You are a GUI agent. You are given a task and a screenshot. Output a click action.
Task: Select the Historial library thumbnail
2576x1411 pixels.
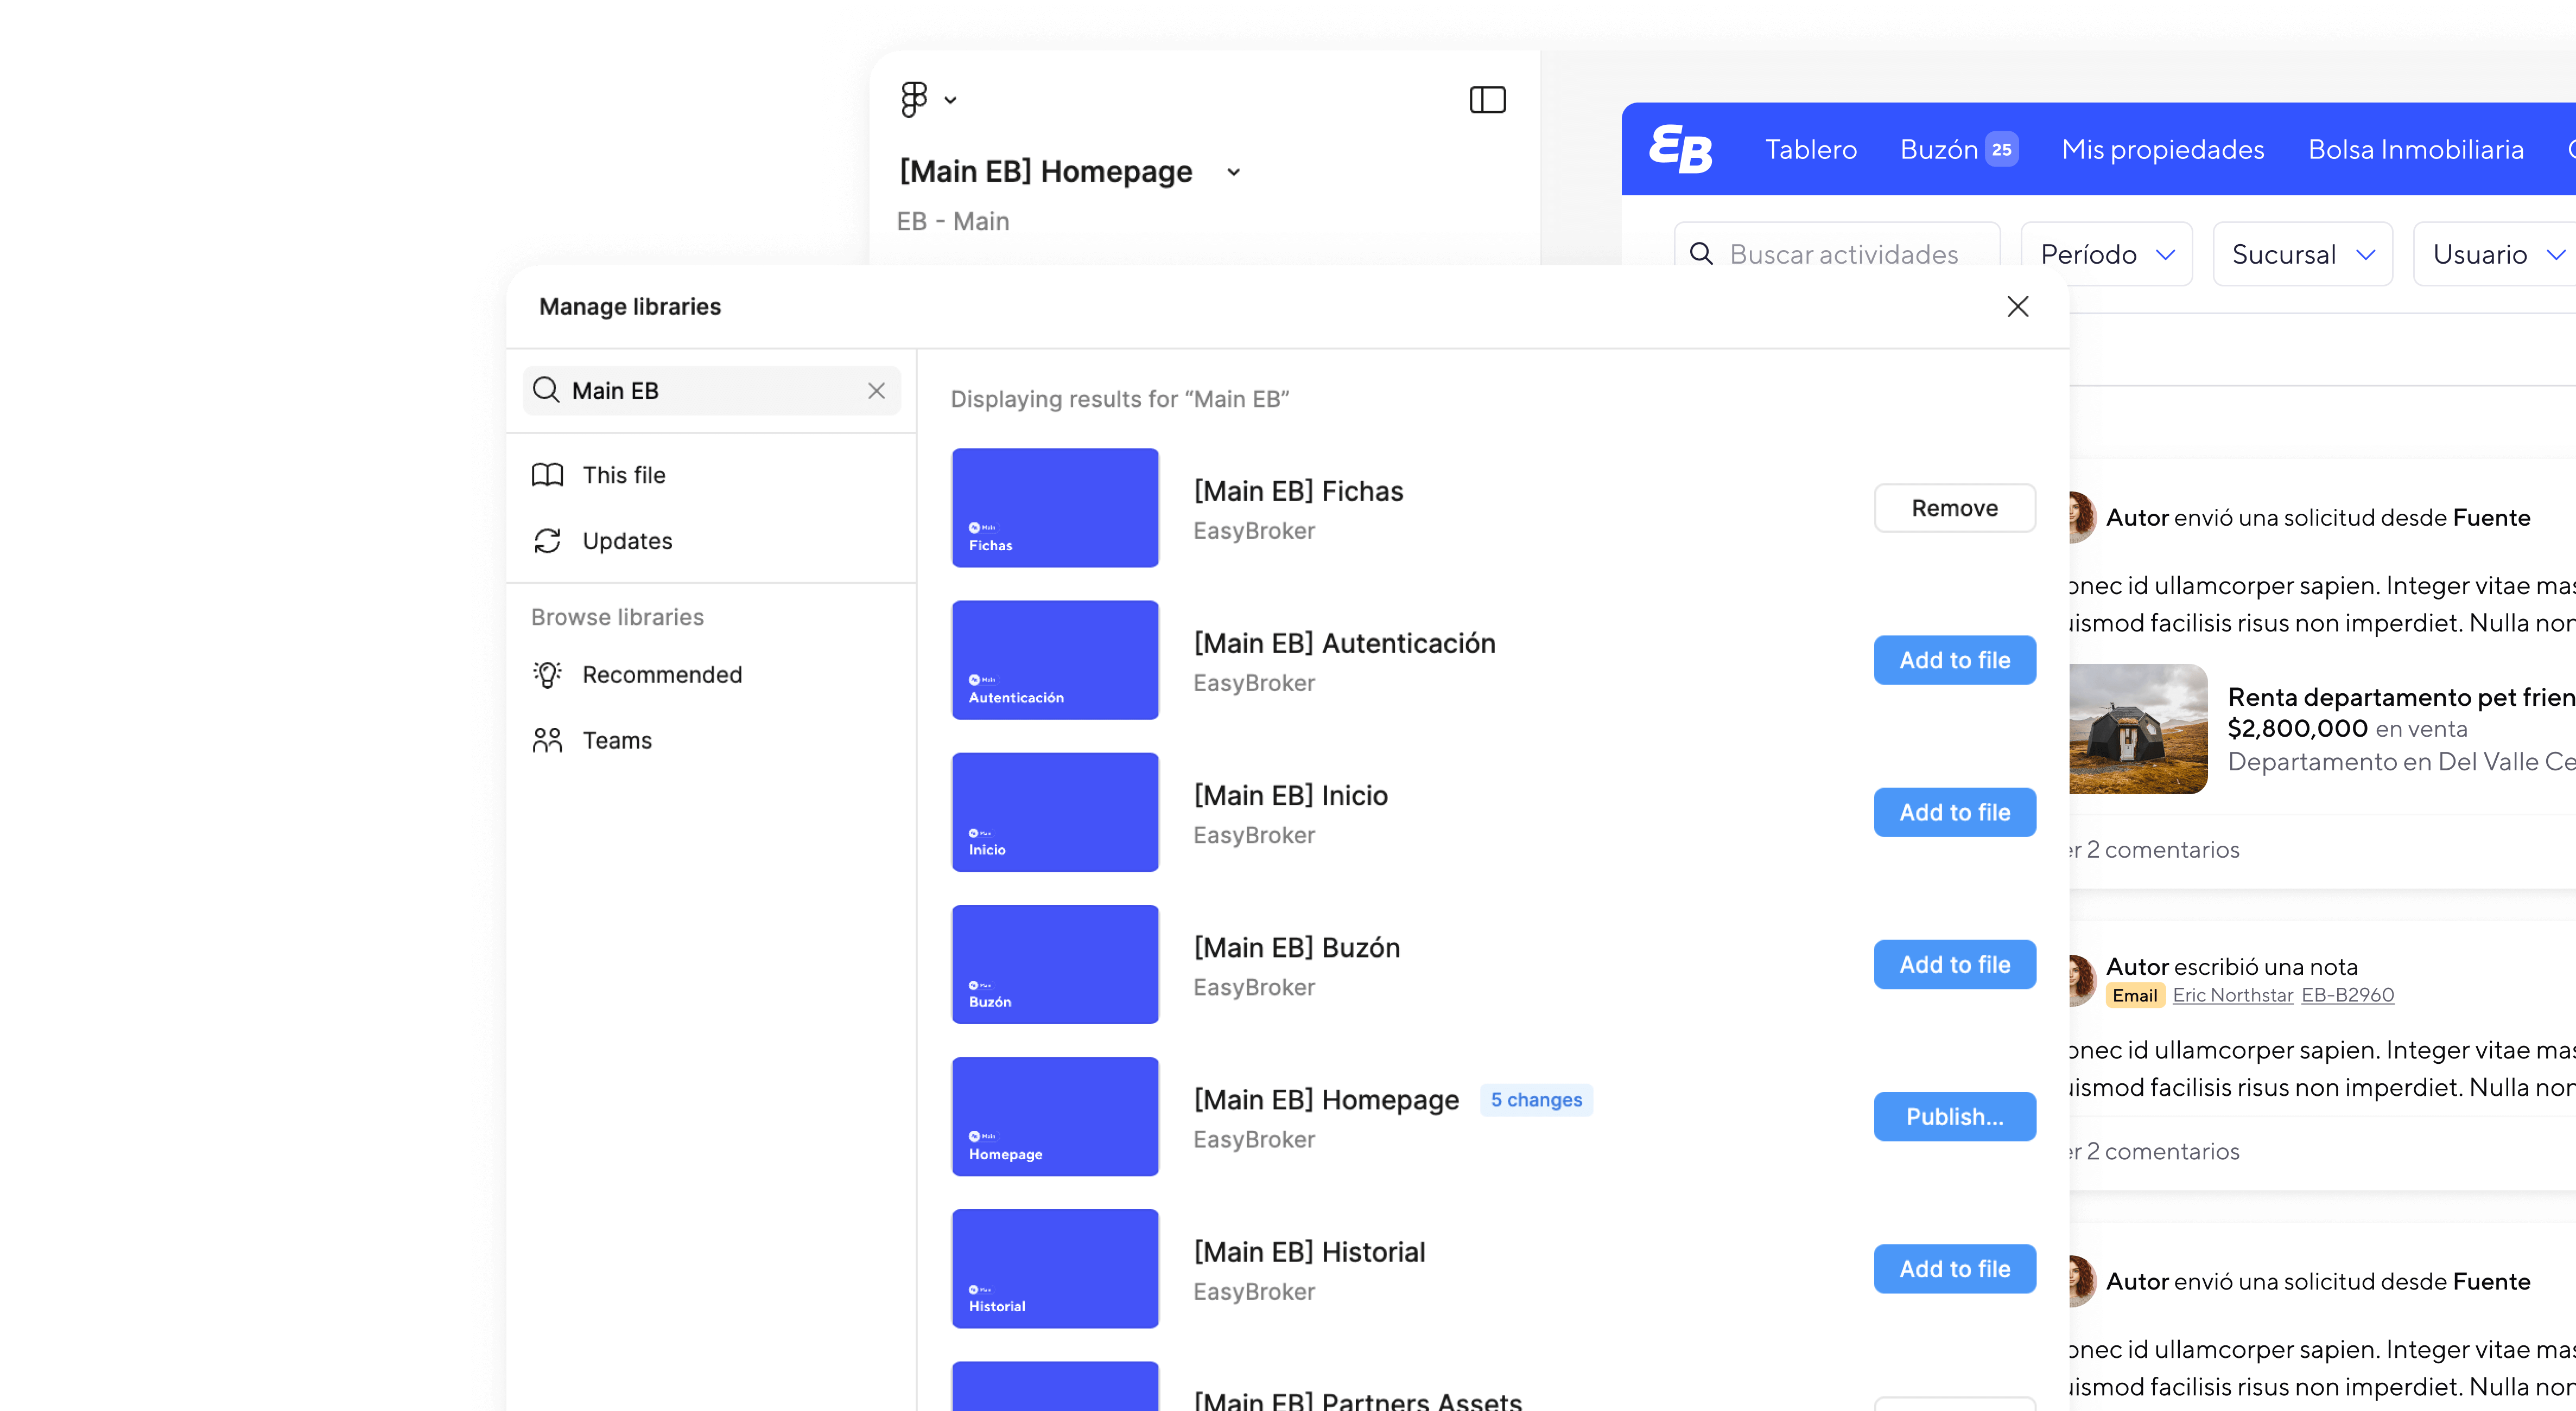pyautogui.click(x=1055, y=1268)
